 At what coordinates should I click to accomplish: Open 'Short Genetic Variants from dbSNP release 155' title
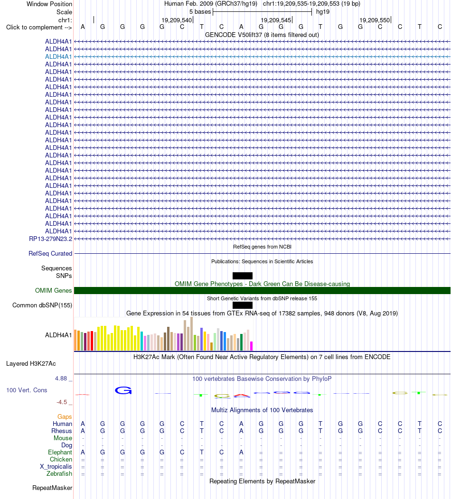click(x=262, y=298)
